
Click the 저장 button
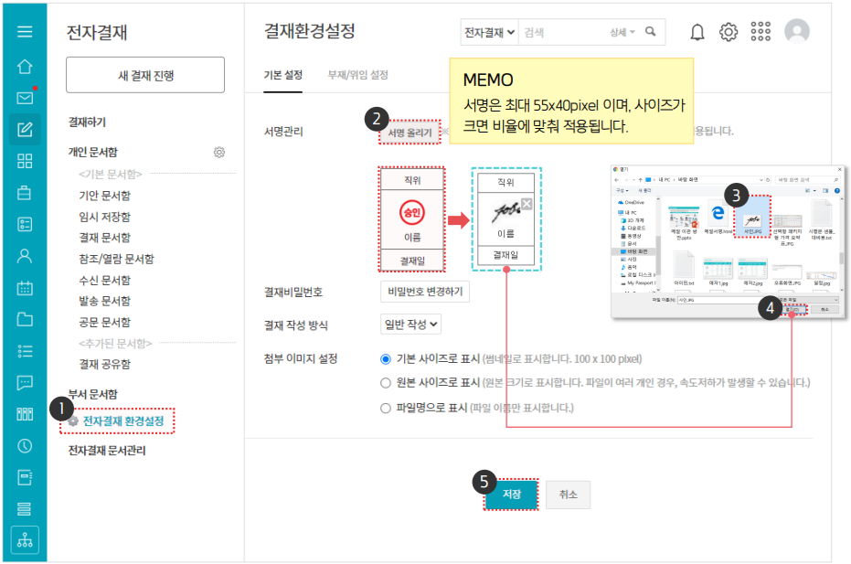(511, 495)
